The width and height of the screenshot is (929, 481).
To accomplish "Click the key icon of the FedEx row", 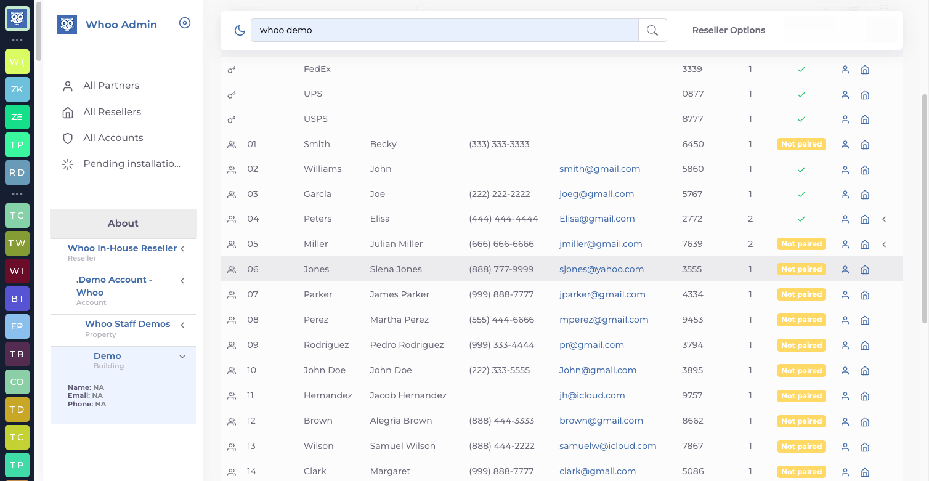I will coord(232,70).
